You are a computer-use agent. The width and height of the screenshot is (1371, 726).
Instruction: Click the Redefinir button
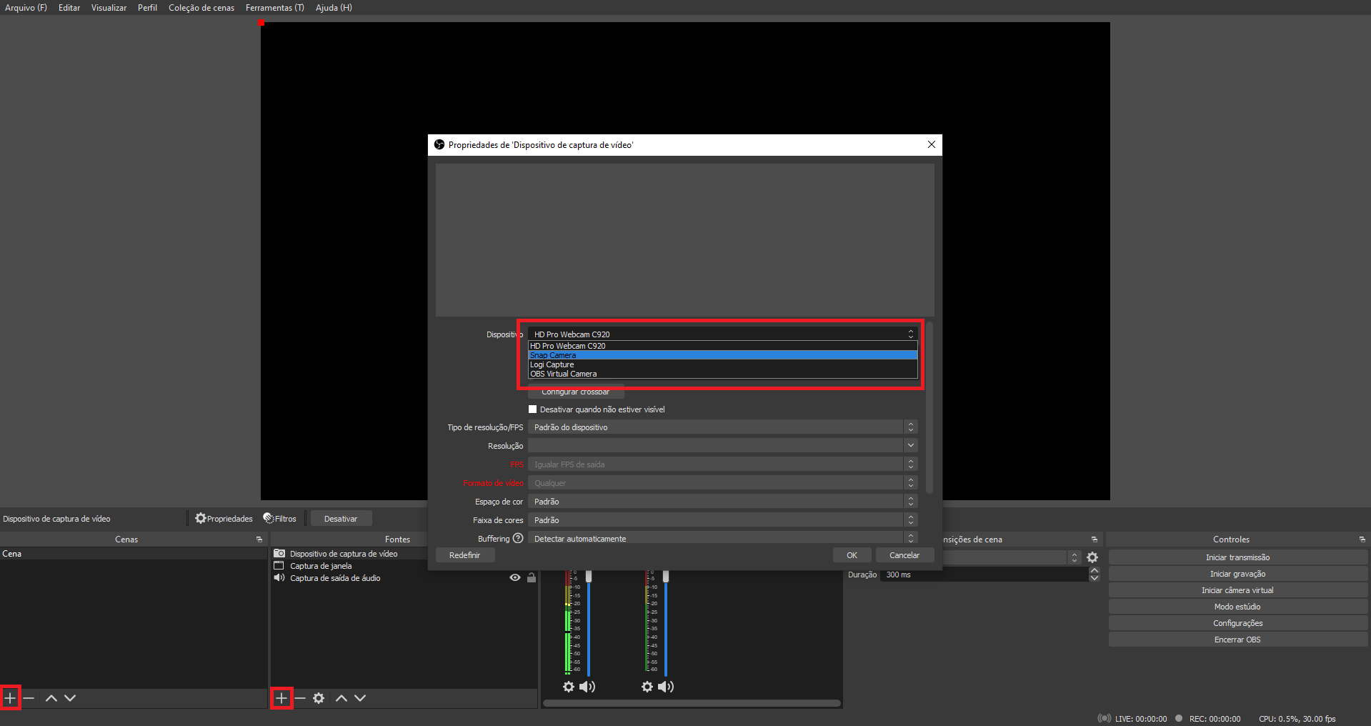[x=464, y=555]
